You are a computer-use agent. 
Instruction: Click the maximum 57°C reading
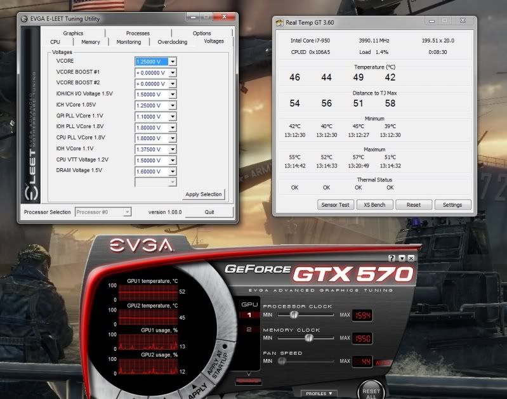(x=359, y=157)
